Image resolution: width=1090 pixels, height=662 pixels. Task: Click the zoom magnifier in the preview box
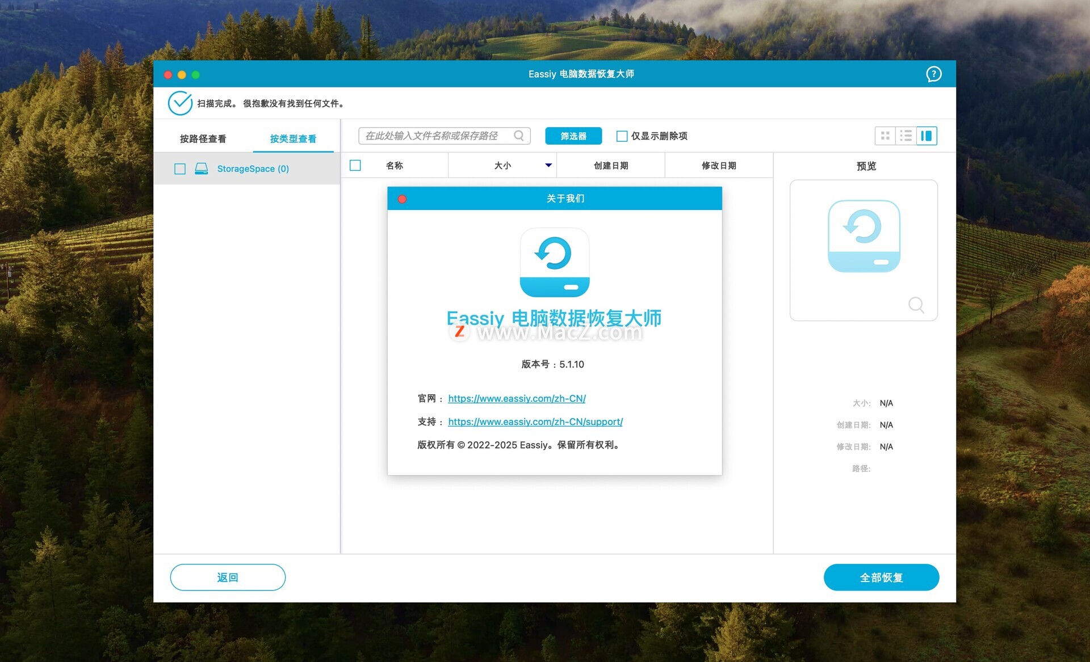click(x=916, y=305)
